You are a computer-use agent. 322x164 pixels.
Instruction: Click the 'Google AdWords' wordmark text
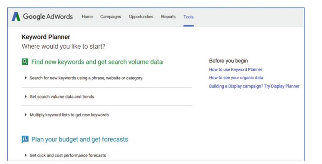48,17
